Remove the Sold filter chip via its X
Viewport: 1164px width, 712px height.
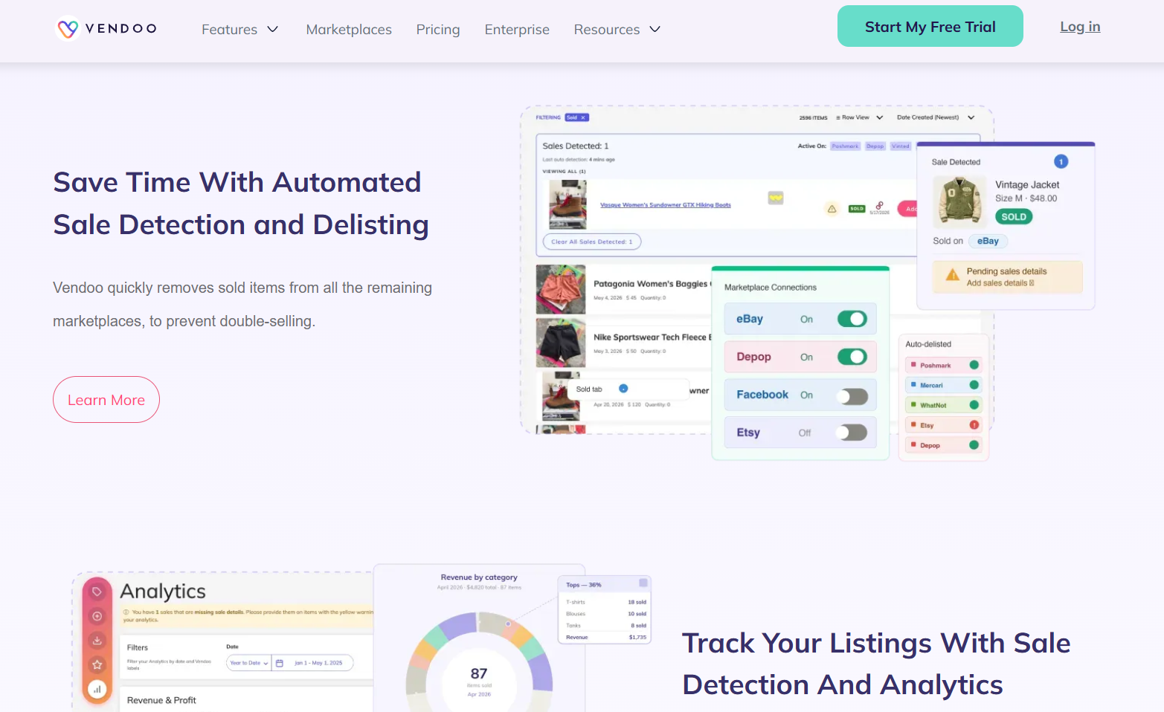pyautogui.click(x=584, y=117)
